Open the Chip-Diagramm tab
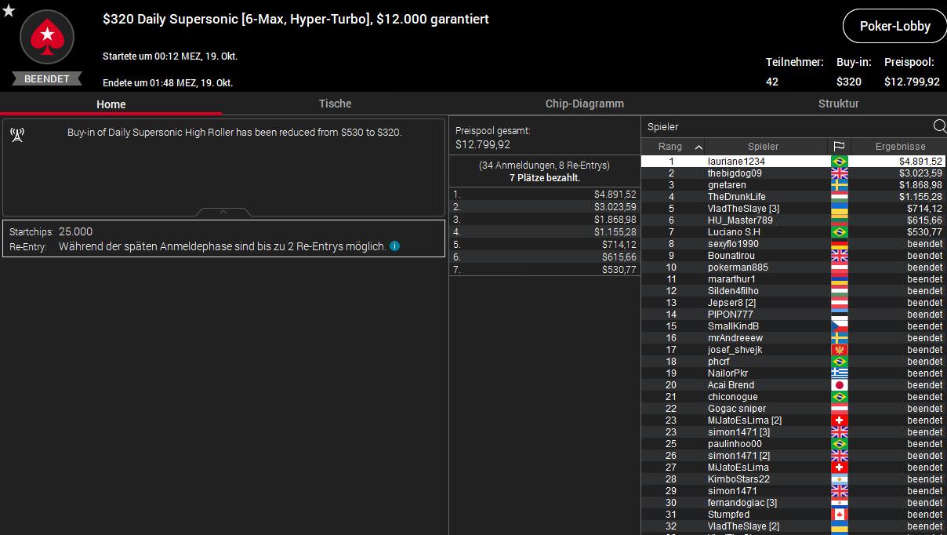 (585, 104)
